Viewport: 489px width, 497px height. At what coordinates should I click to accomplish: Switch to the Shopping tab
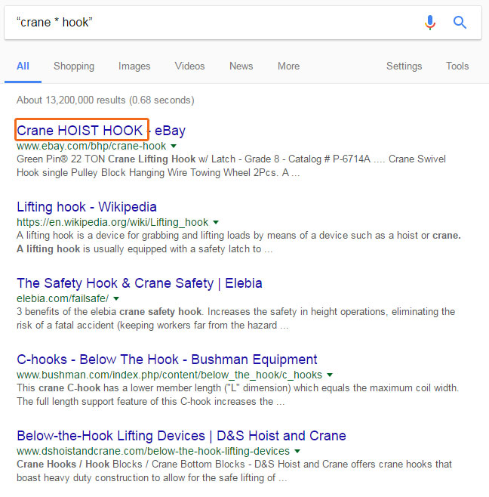click(x=74, y=66)
